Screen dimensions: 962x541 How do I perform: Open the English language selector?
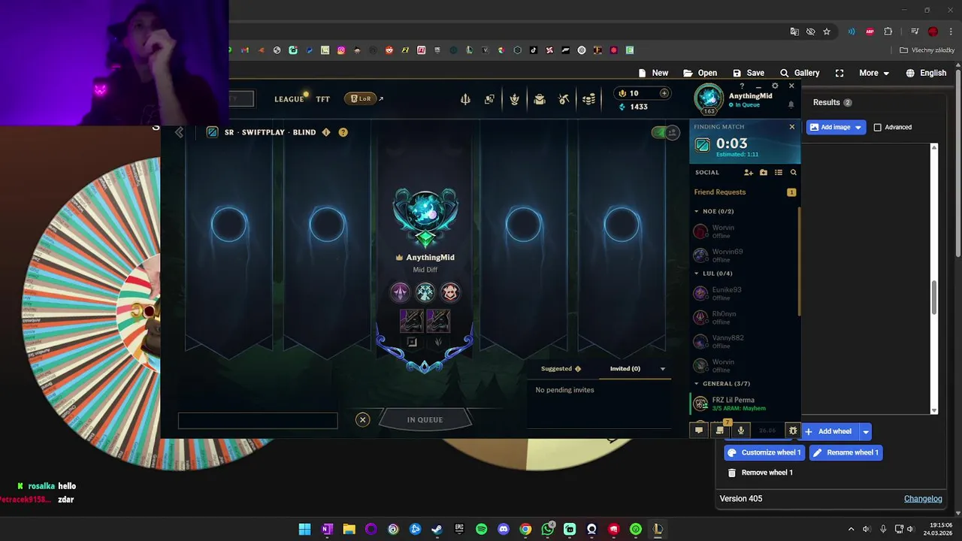tap(926, 73)
